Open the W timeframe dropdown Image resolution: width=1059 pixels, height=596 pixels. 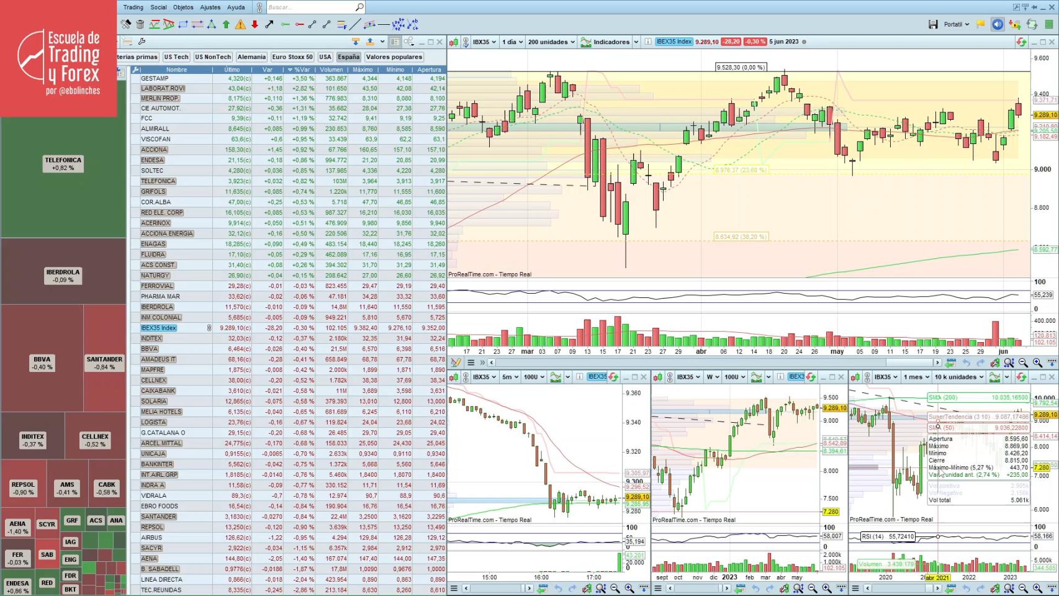click(x=712, y=377)
